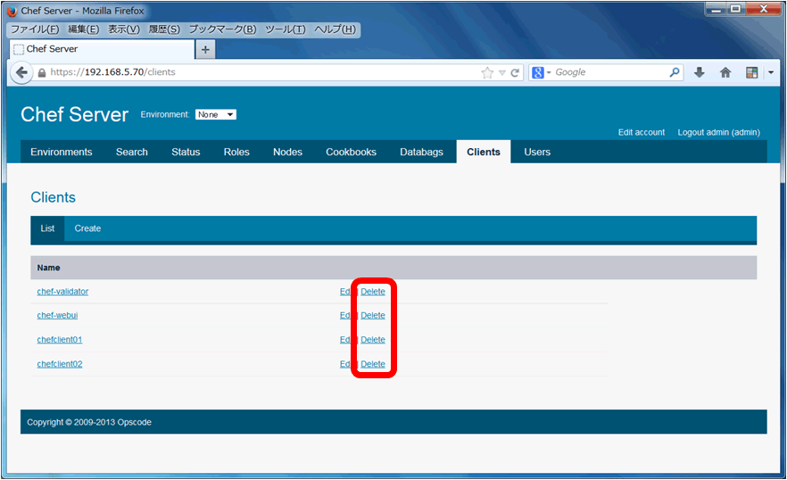Open the Downloads arrow icon
This screenshot has height=480, width=787.
(700, 73)
